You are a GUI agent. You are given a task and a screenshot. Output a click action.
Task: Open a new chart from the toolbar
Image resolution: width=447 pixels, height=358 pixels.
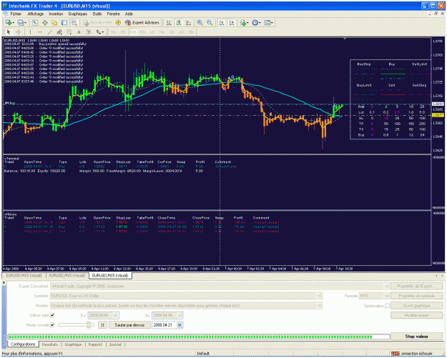[9, 22]
